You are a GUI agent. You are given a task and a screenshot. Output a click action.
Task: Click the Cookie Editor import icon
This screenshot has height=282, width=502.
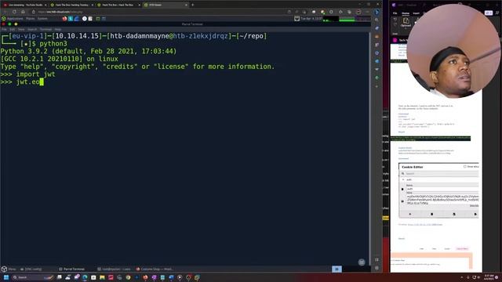(x=454, y=214)
